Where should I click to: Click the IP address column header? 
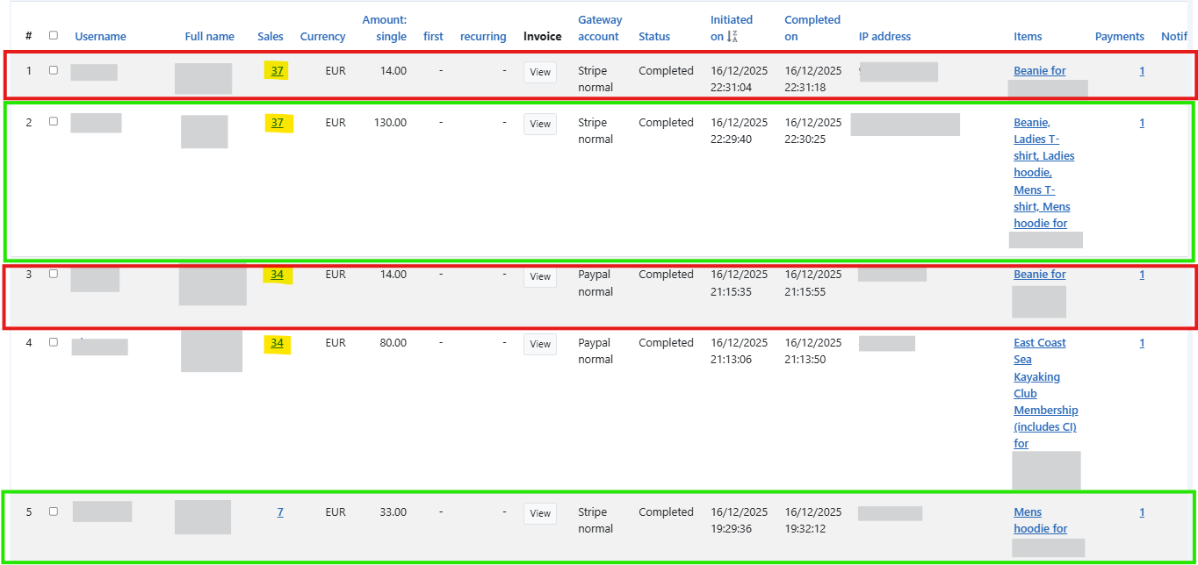click(x=884, y=37)
